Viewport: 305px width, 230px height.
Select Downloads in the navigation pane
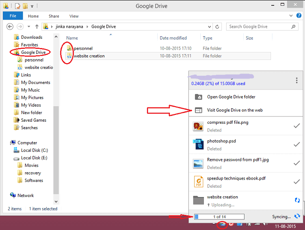32,37
